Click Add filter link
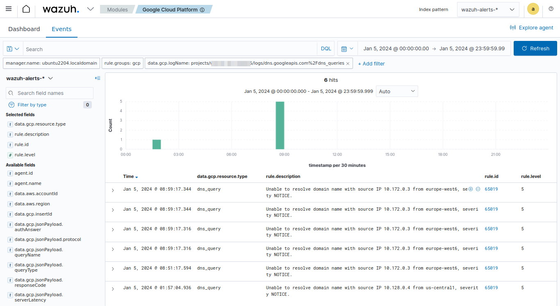Screen dimensions: 560x306 (x=371, y=63)
